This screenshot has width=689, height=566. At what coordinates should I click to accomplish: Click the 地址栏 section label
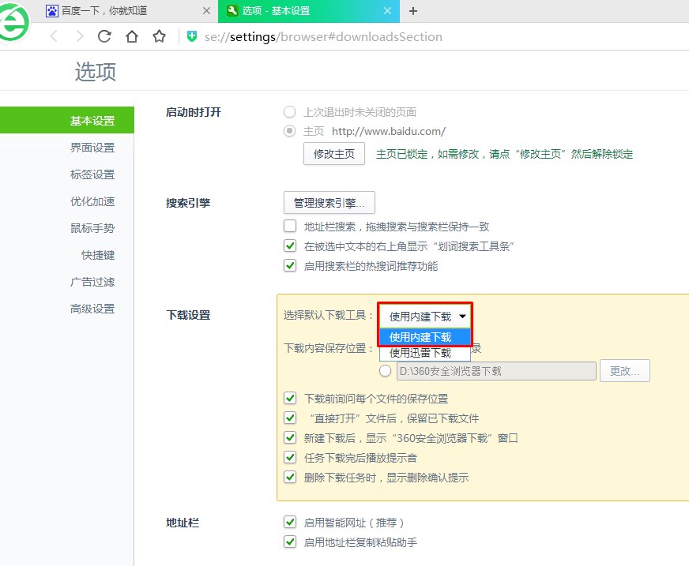[183, 523]
